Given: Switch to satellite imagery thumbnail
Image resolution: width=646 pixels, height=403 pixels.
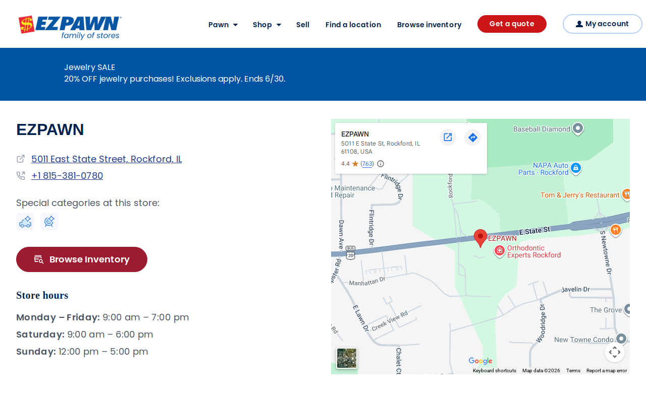Looking at the screenshot, I should tap(347, 358).
